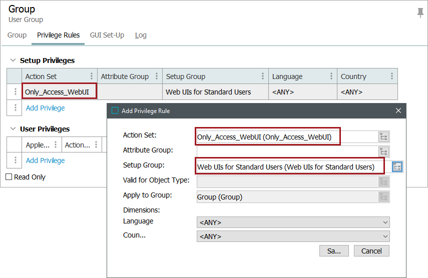Image resolution: width=428 pixels, height=278 pixels.
Task: Collapse the User Privileges section
Action: pos(13,129)
